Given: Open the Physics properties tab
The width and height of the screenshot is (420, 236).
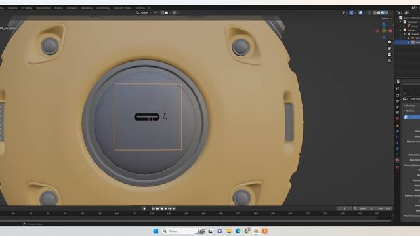Looking at the screenshot, I should 398,143.
